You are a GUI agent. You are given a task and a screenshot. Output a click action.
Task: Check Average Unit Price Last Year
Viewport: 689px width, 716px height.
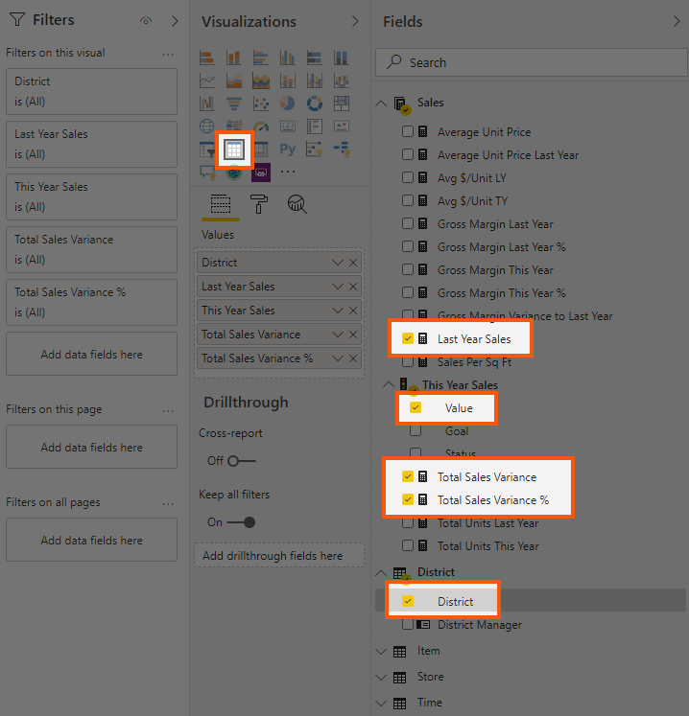click(408, 155)
